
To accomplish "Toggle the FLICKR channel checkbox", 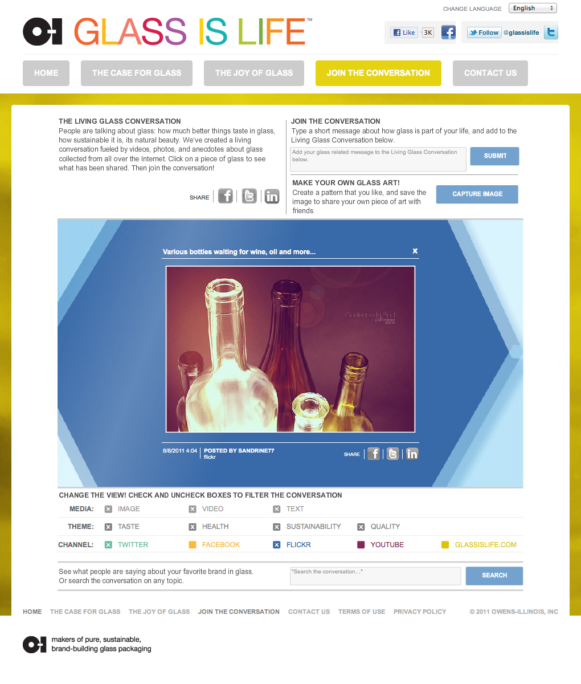I will coord(277,545).
